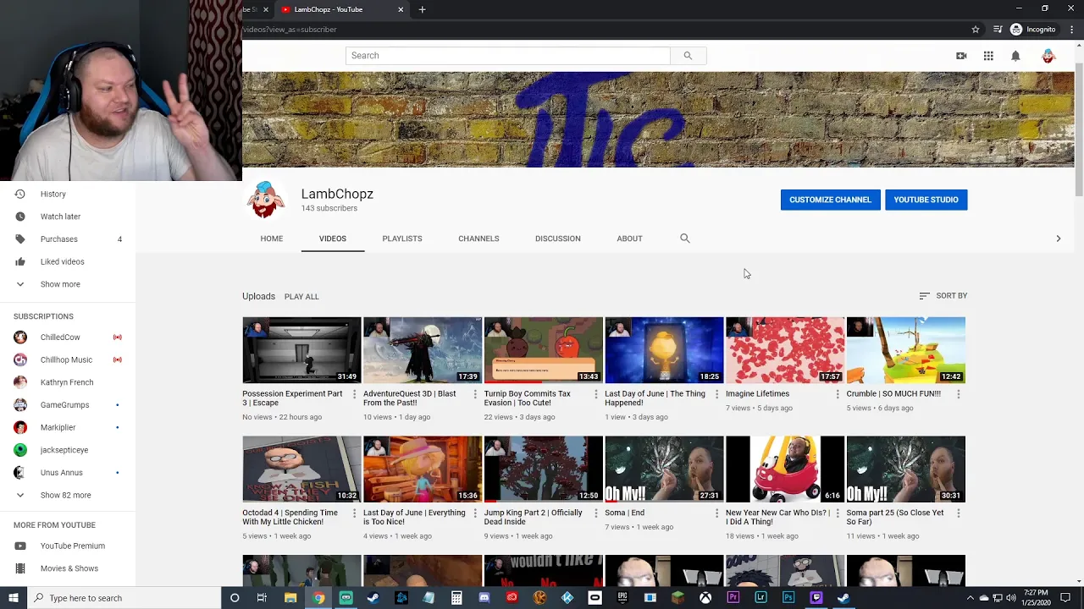Switch to the Playlists tab

[402, 239]
